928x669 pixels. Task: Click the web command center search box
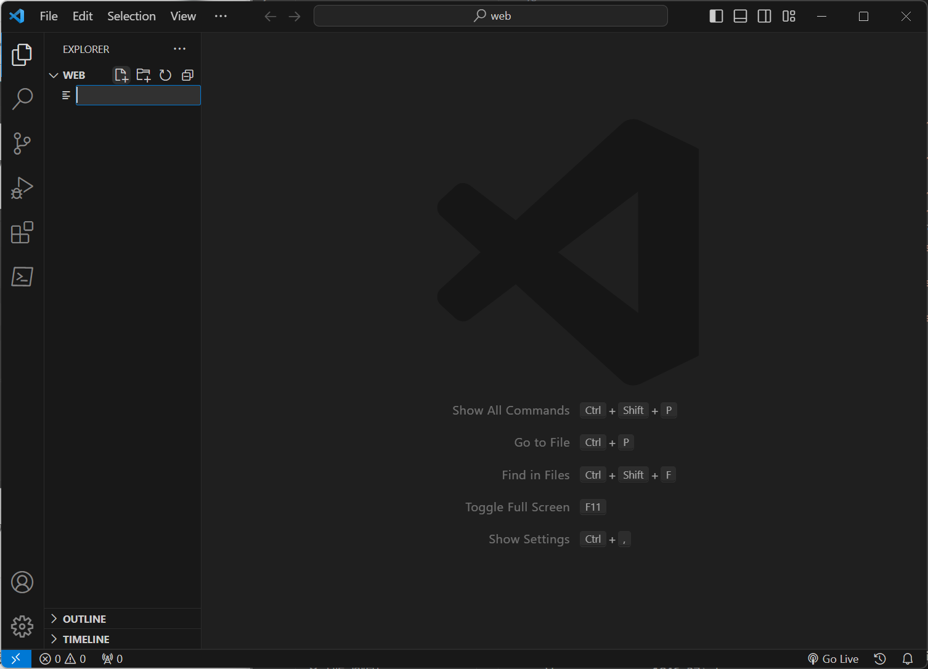490,16
